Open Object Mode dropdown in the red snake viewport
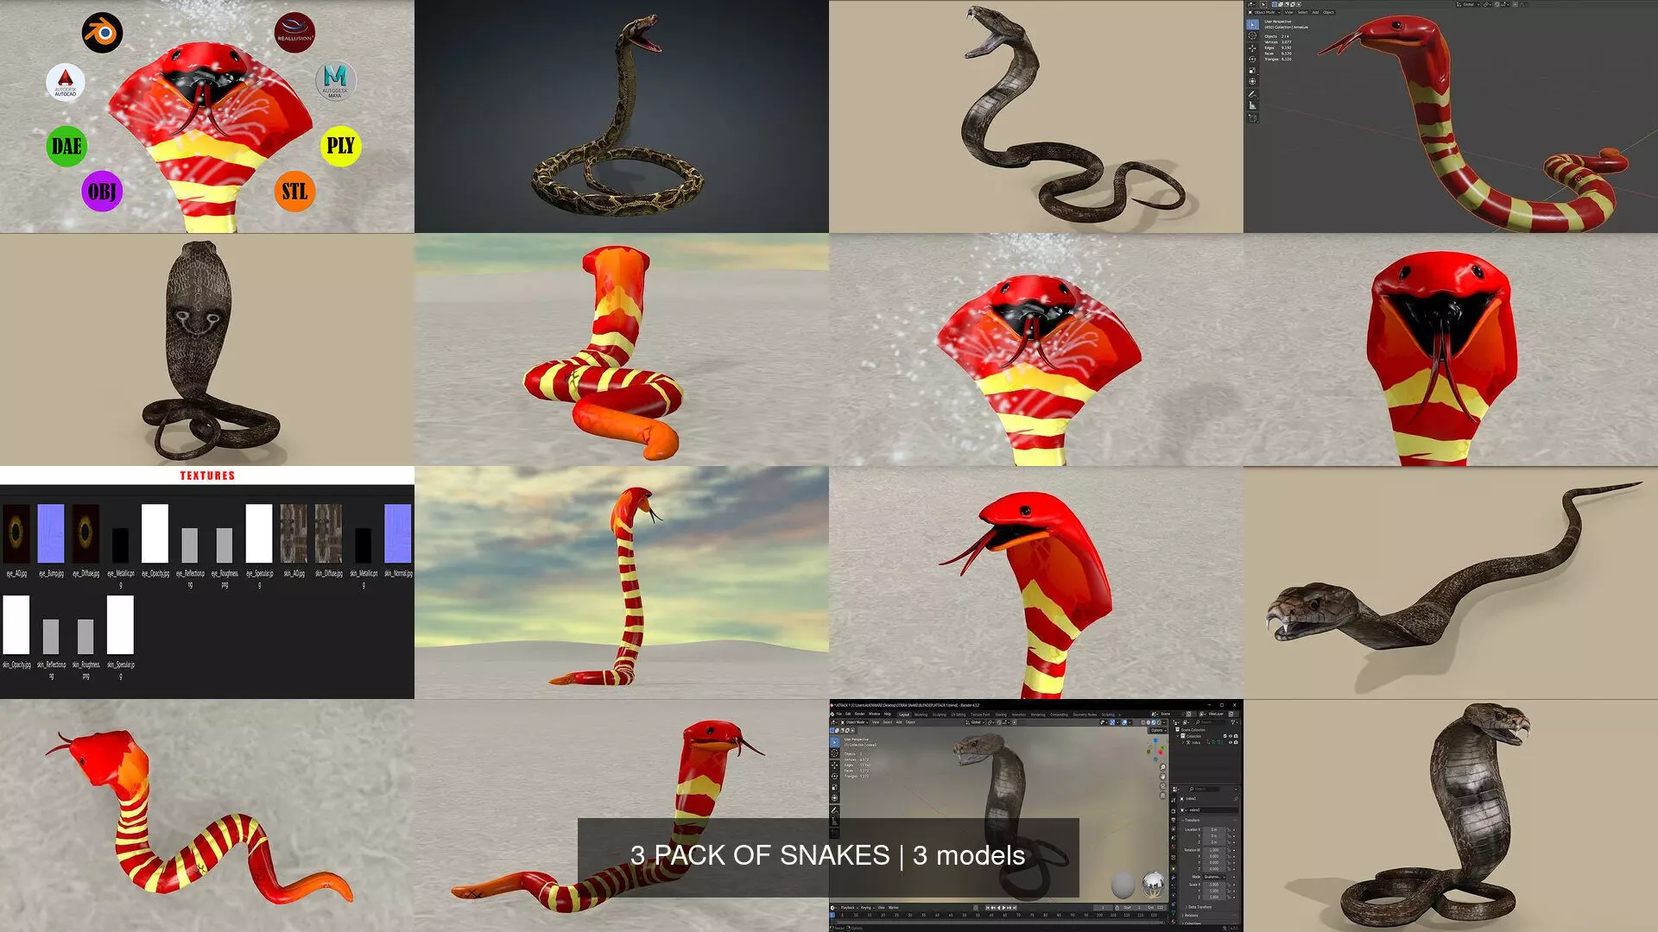1658x932 pixels. tap(1263, 12)
